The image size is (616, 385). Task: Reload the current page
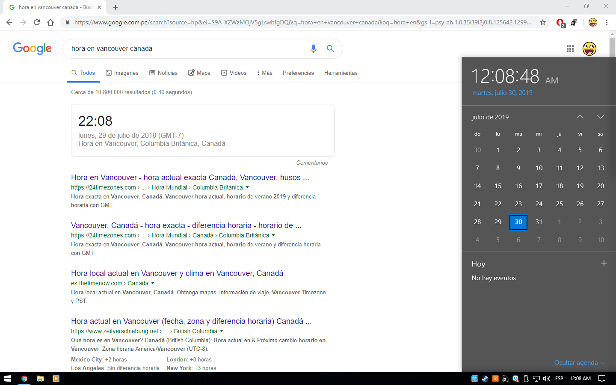click(37, 22)
